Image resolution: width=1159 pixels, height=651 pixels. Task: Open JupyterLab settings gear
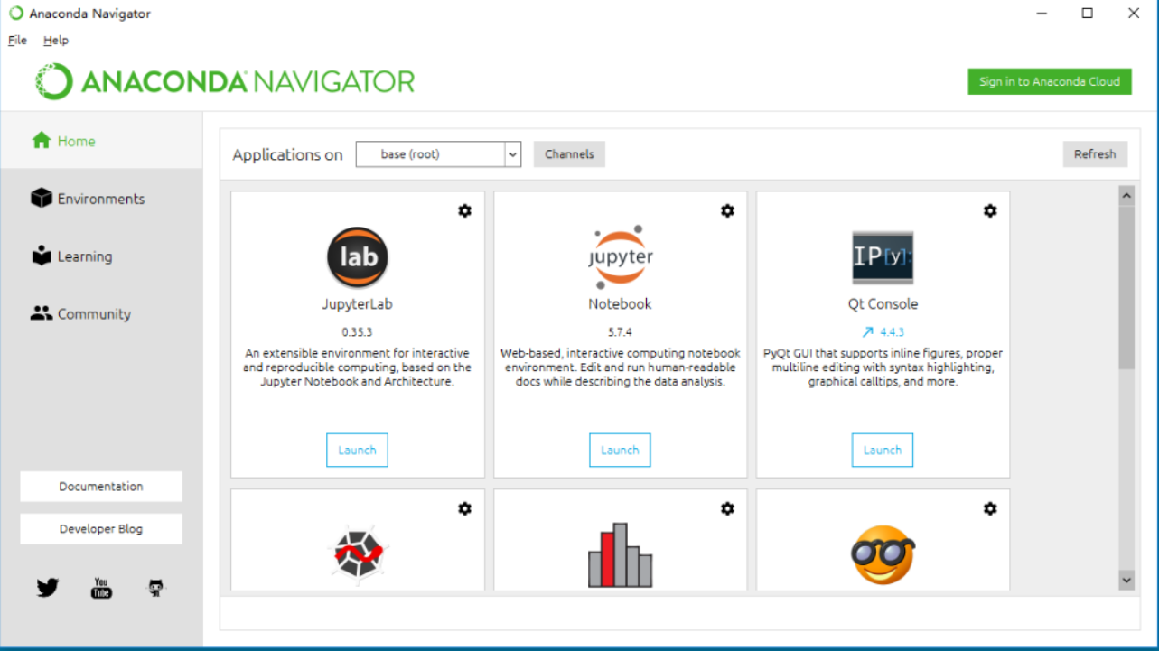(464, 210)
